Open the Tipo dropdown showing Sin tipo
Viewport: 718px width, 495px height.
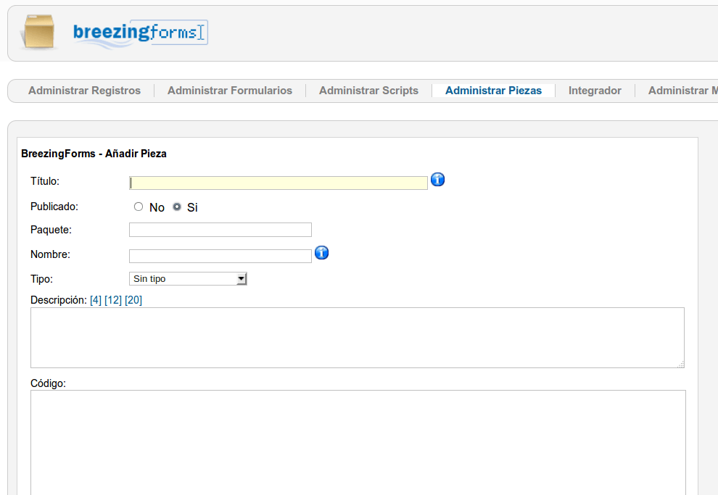click(x=188, y=278)
